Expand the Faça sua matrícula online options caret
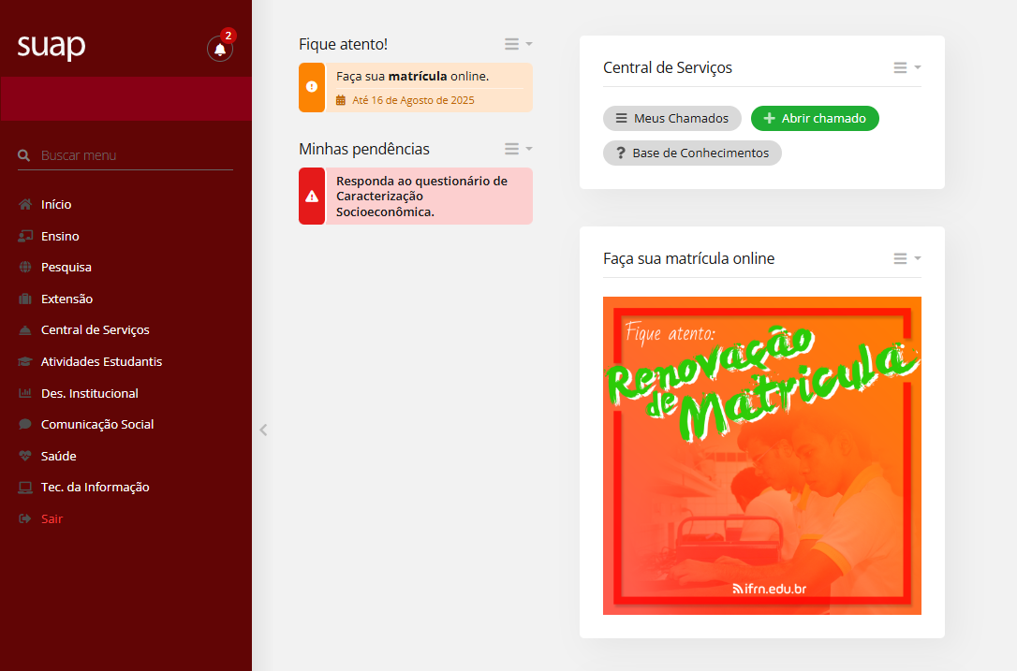The image size is (1017, 671). pos(918,258)
